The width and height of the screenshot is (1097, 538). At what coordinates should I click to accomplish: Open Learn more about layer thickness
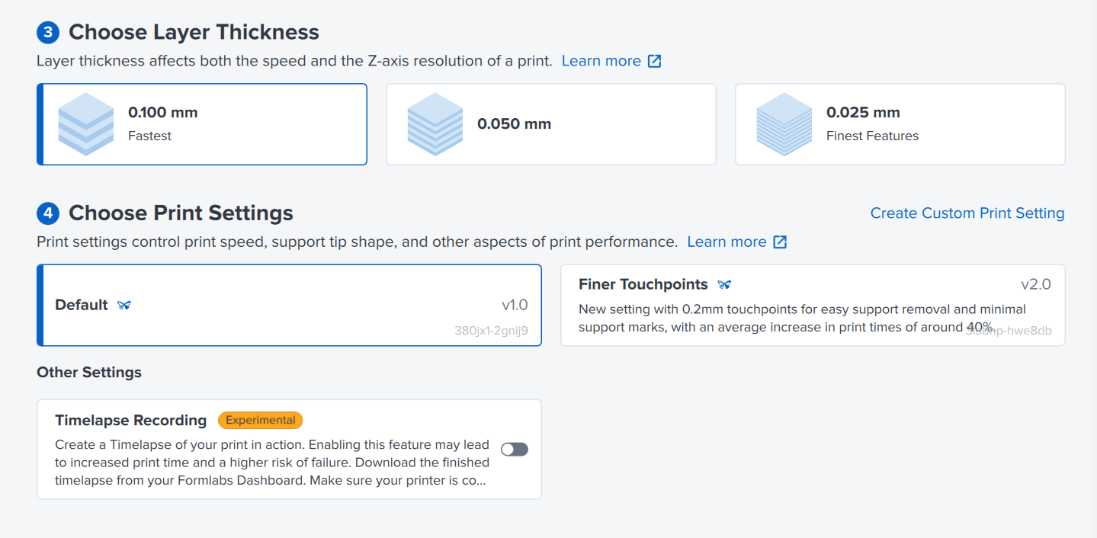601,60
